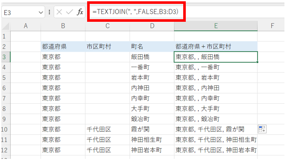Click cell 一番町 in column D
The image size is (287, 161).
pos(152,67)
